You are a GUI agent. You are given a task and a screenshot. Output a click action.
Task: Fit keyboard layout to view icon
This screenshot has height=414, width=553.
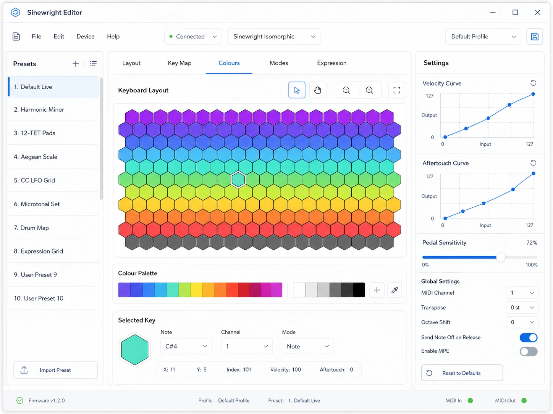[x=397, y=90]
